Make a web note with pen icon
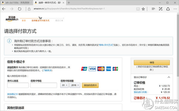179x111 pixels. click(x=161, y=9)
